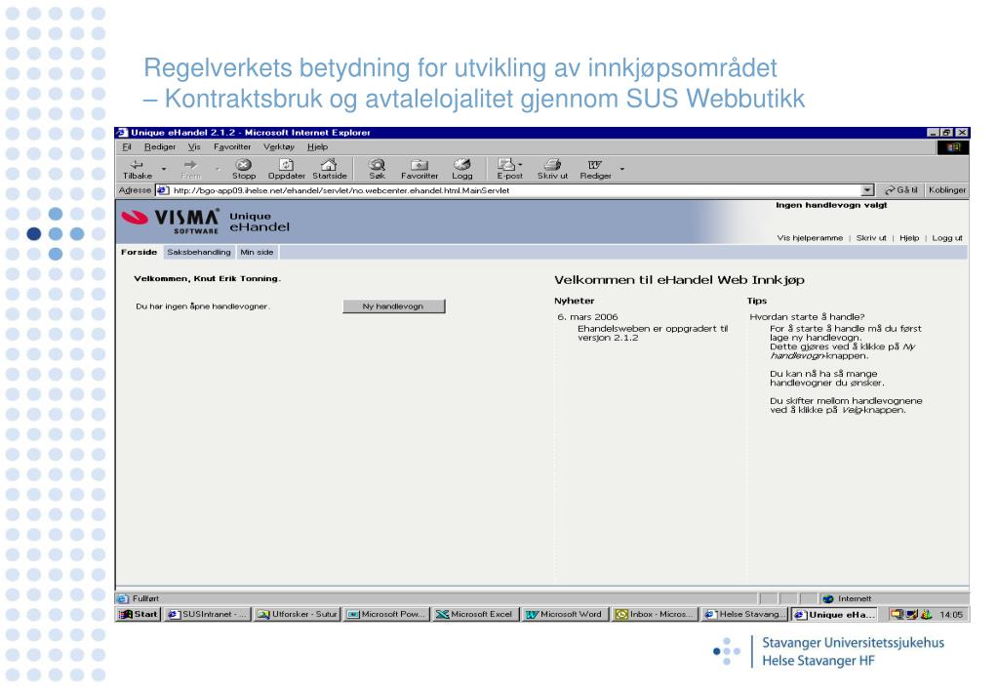
Task: Click 'Hvordan starte å handle?' tip heading
Action: (x=807, y=317)
